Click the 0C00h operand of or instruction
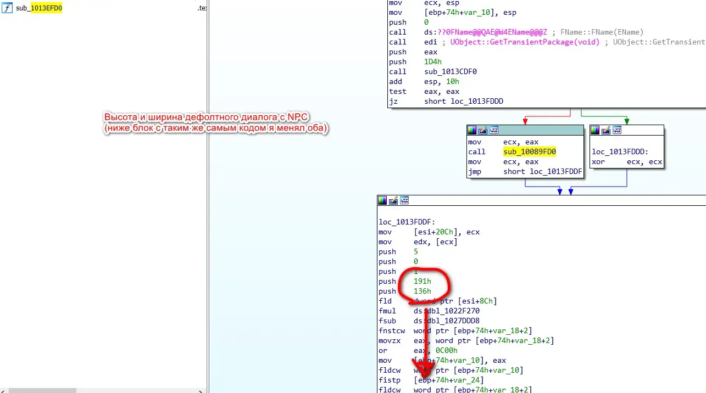The image size is (706, 393). pos(447,351)
